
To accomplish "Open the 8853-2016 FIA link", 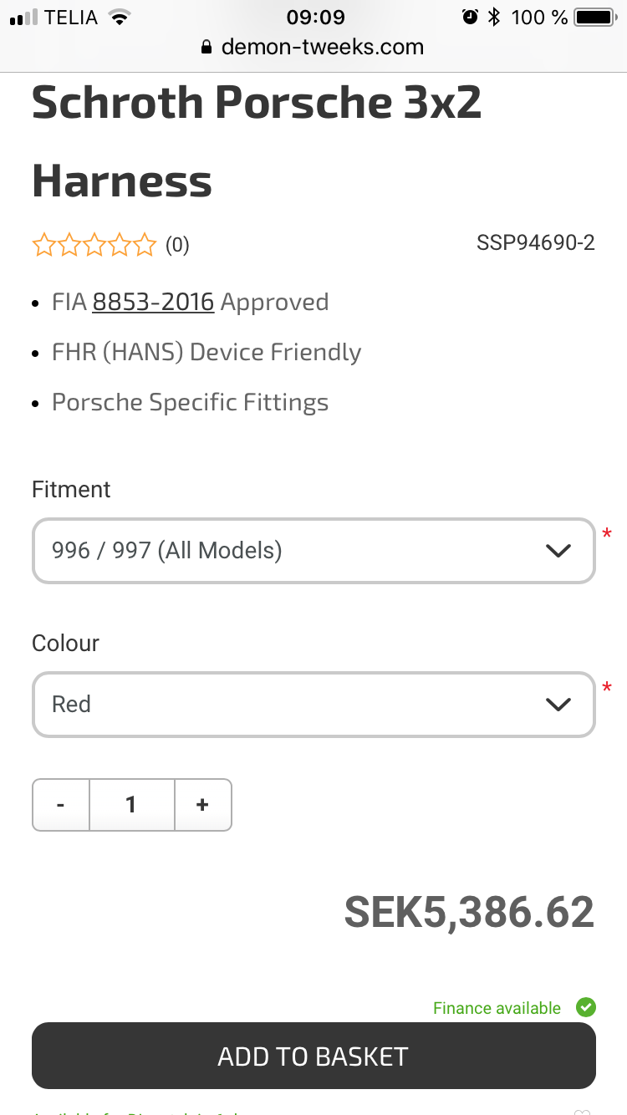I will click(x=153, y=302).
